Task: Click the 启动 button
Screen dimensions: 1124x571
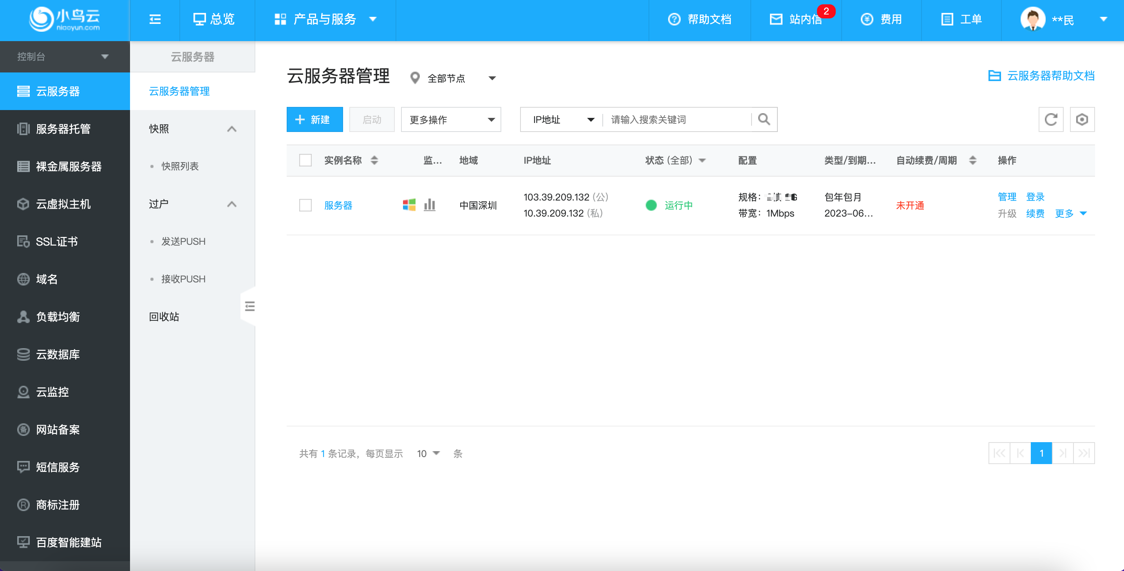Action: pyautogui.click(x=372, y=119)
